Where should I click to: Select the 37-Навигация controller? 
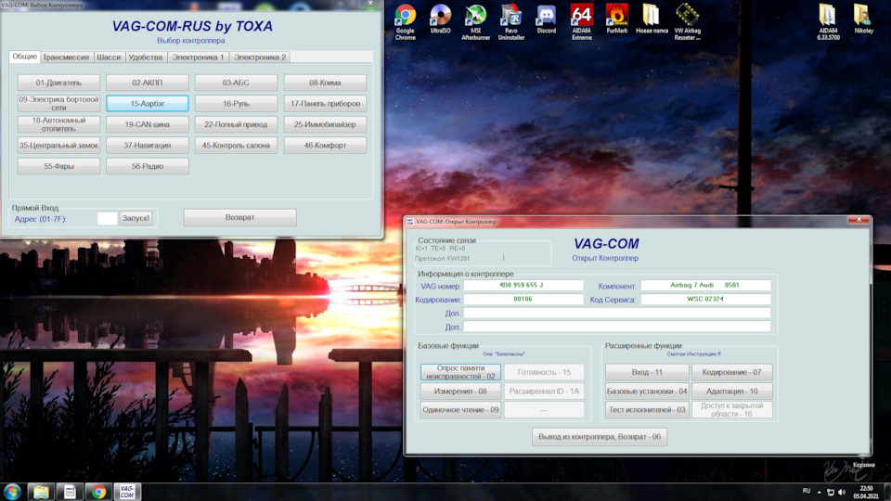[148, 146]
